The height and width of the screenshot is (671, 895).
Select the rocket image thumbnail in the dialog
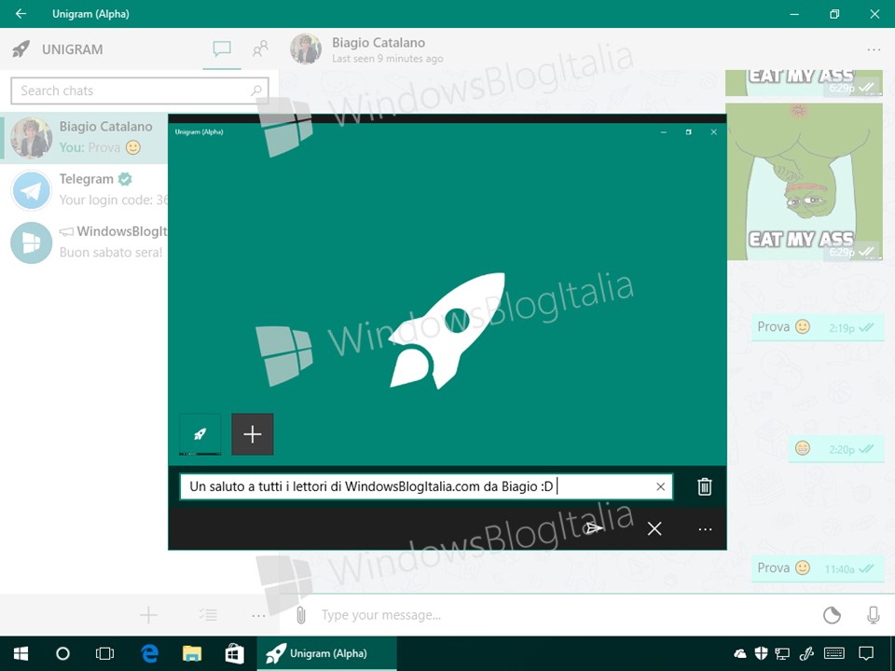[200, 434]
